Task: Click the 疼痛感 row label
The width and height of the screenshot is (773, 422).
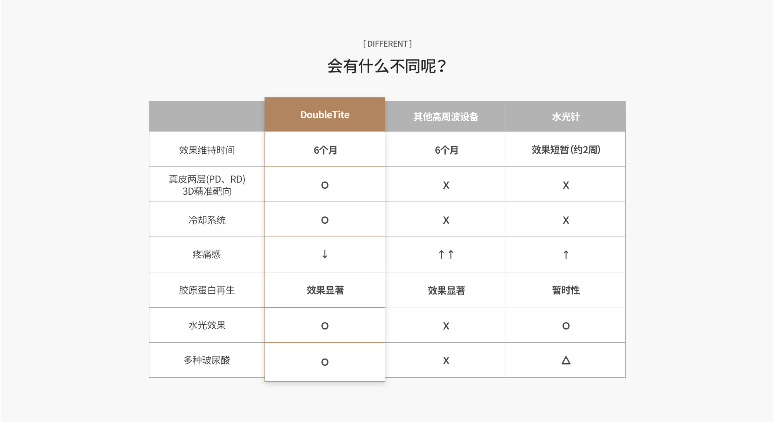Action: tap(207, 254)
